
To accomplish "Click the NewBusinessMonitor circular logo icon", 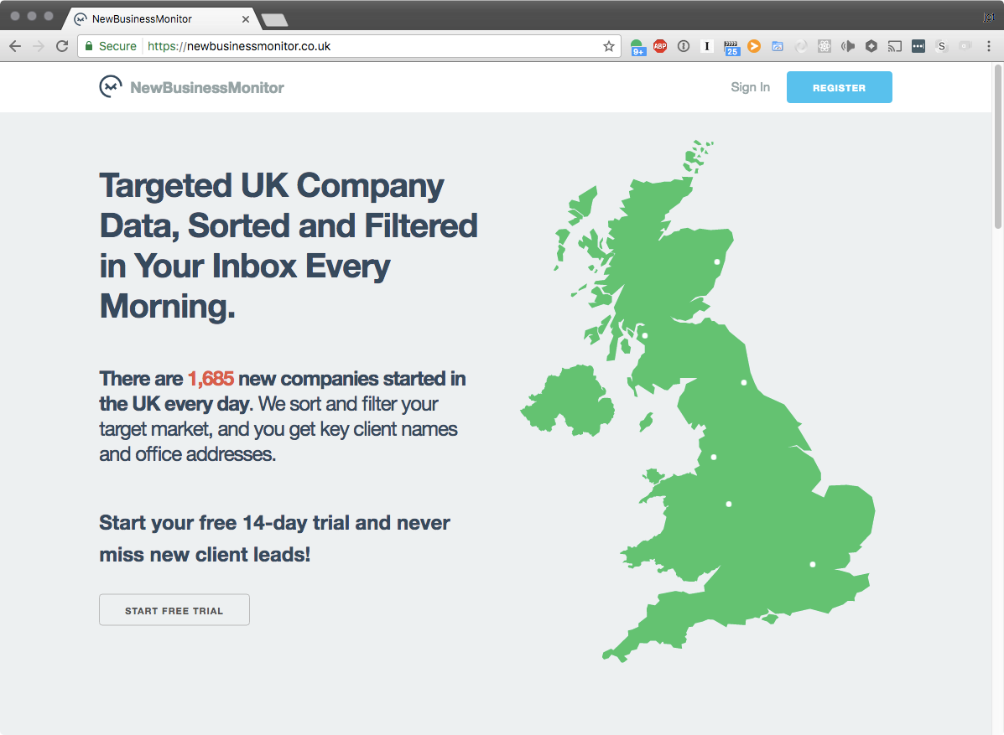I will pyautogui.click(x=111, y=86).
